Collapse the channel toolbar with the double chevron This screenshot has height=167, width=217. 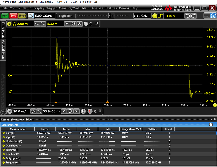[91, 24]
